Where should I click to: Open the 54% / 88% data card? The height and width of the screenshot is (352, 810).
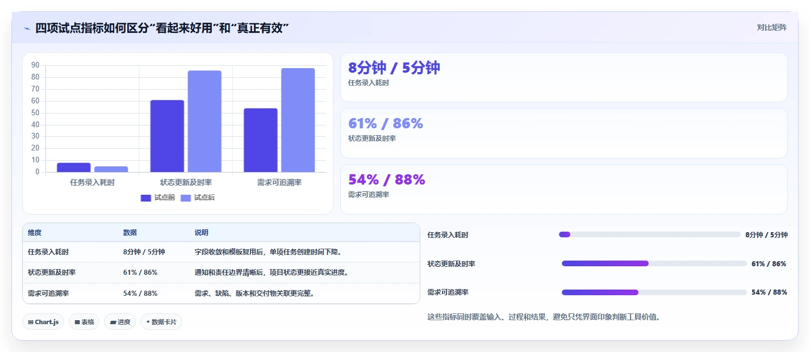pyautogui.click(x=564, y=189)
